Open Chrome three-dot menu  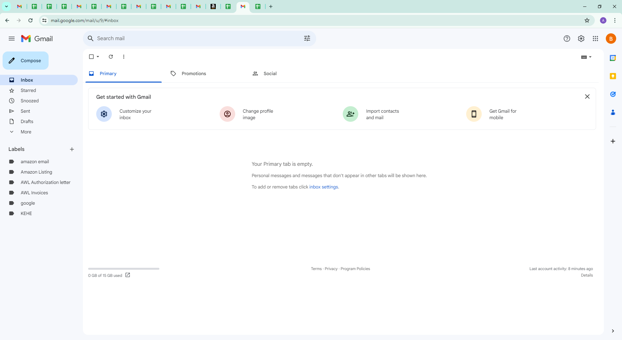tap(615, 20)
